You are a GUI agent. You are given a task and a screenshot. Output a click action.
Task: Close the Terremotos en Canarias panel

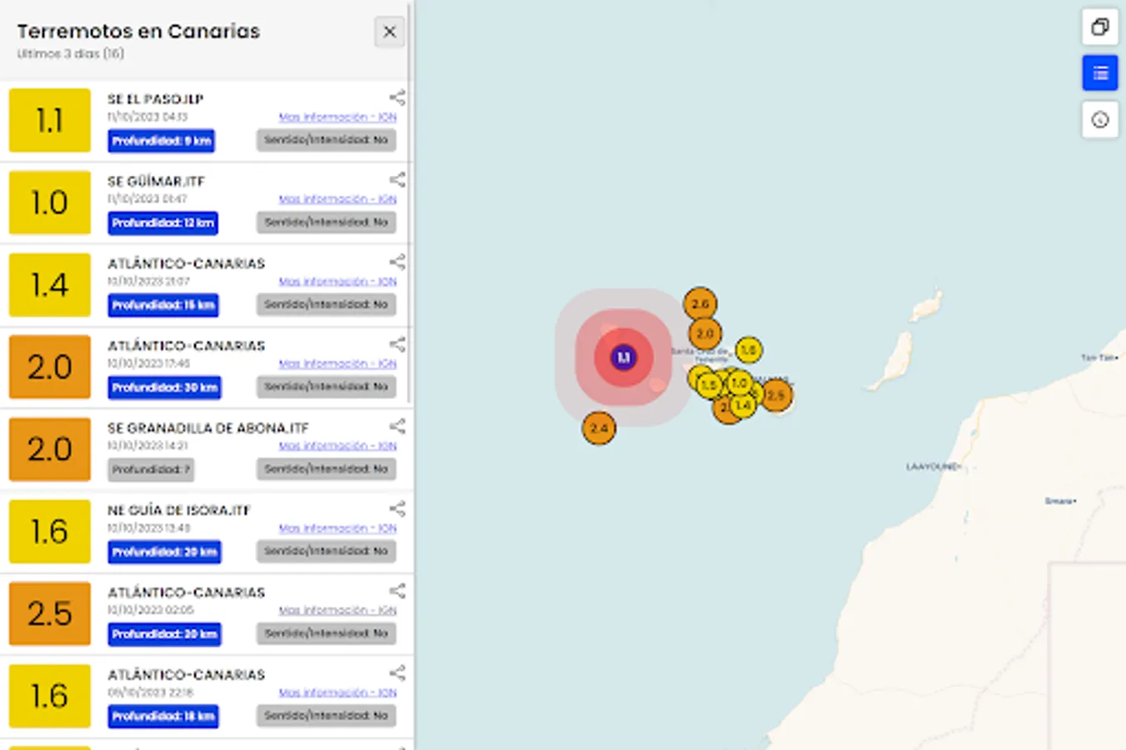pyautogui.click(x=388, y=32)
